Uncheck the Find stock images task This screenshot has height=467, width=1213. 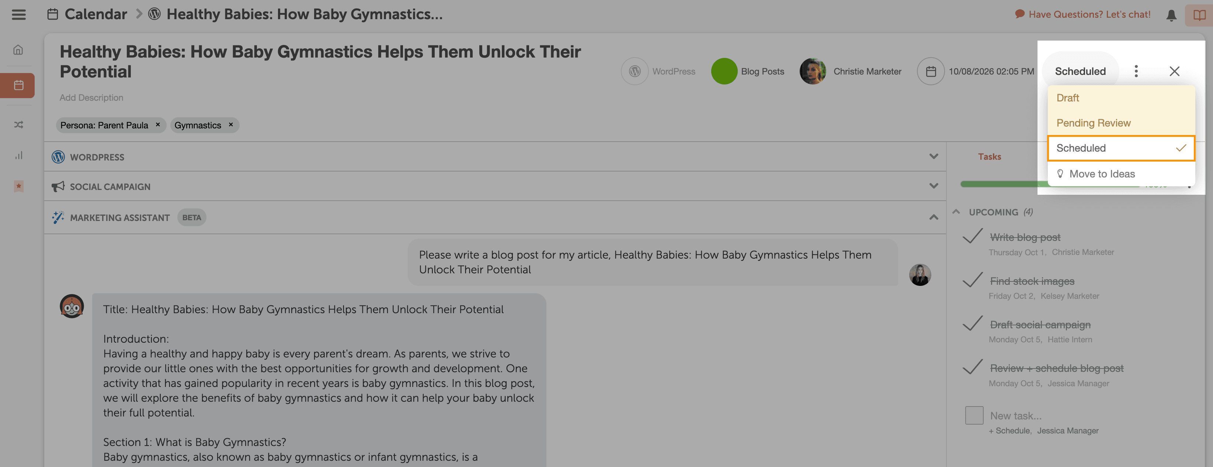point(972,280)
